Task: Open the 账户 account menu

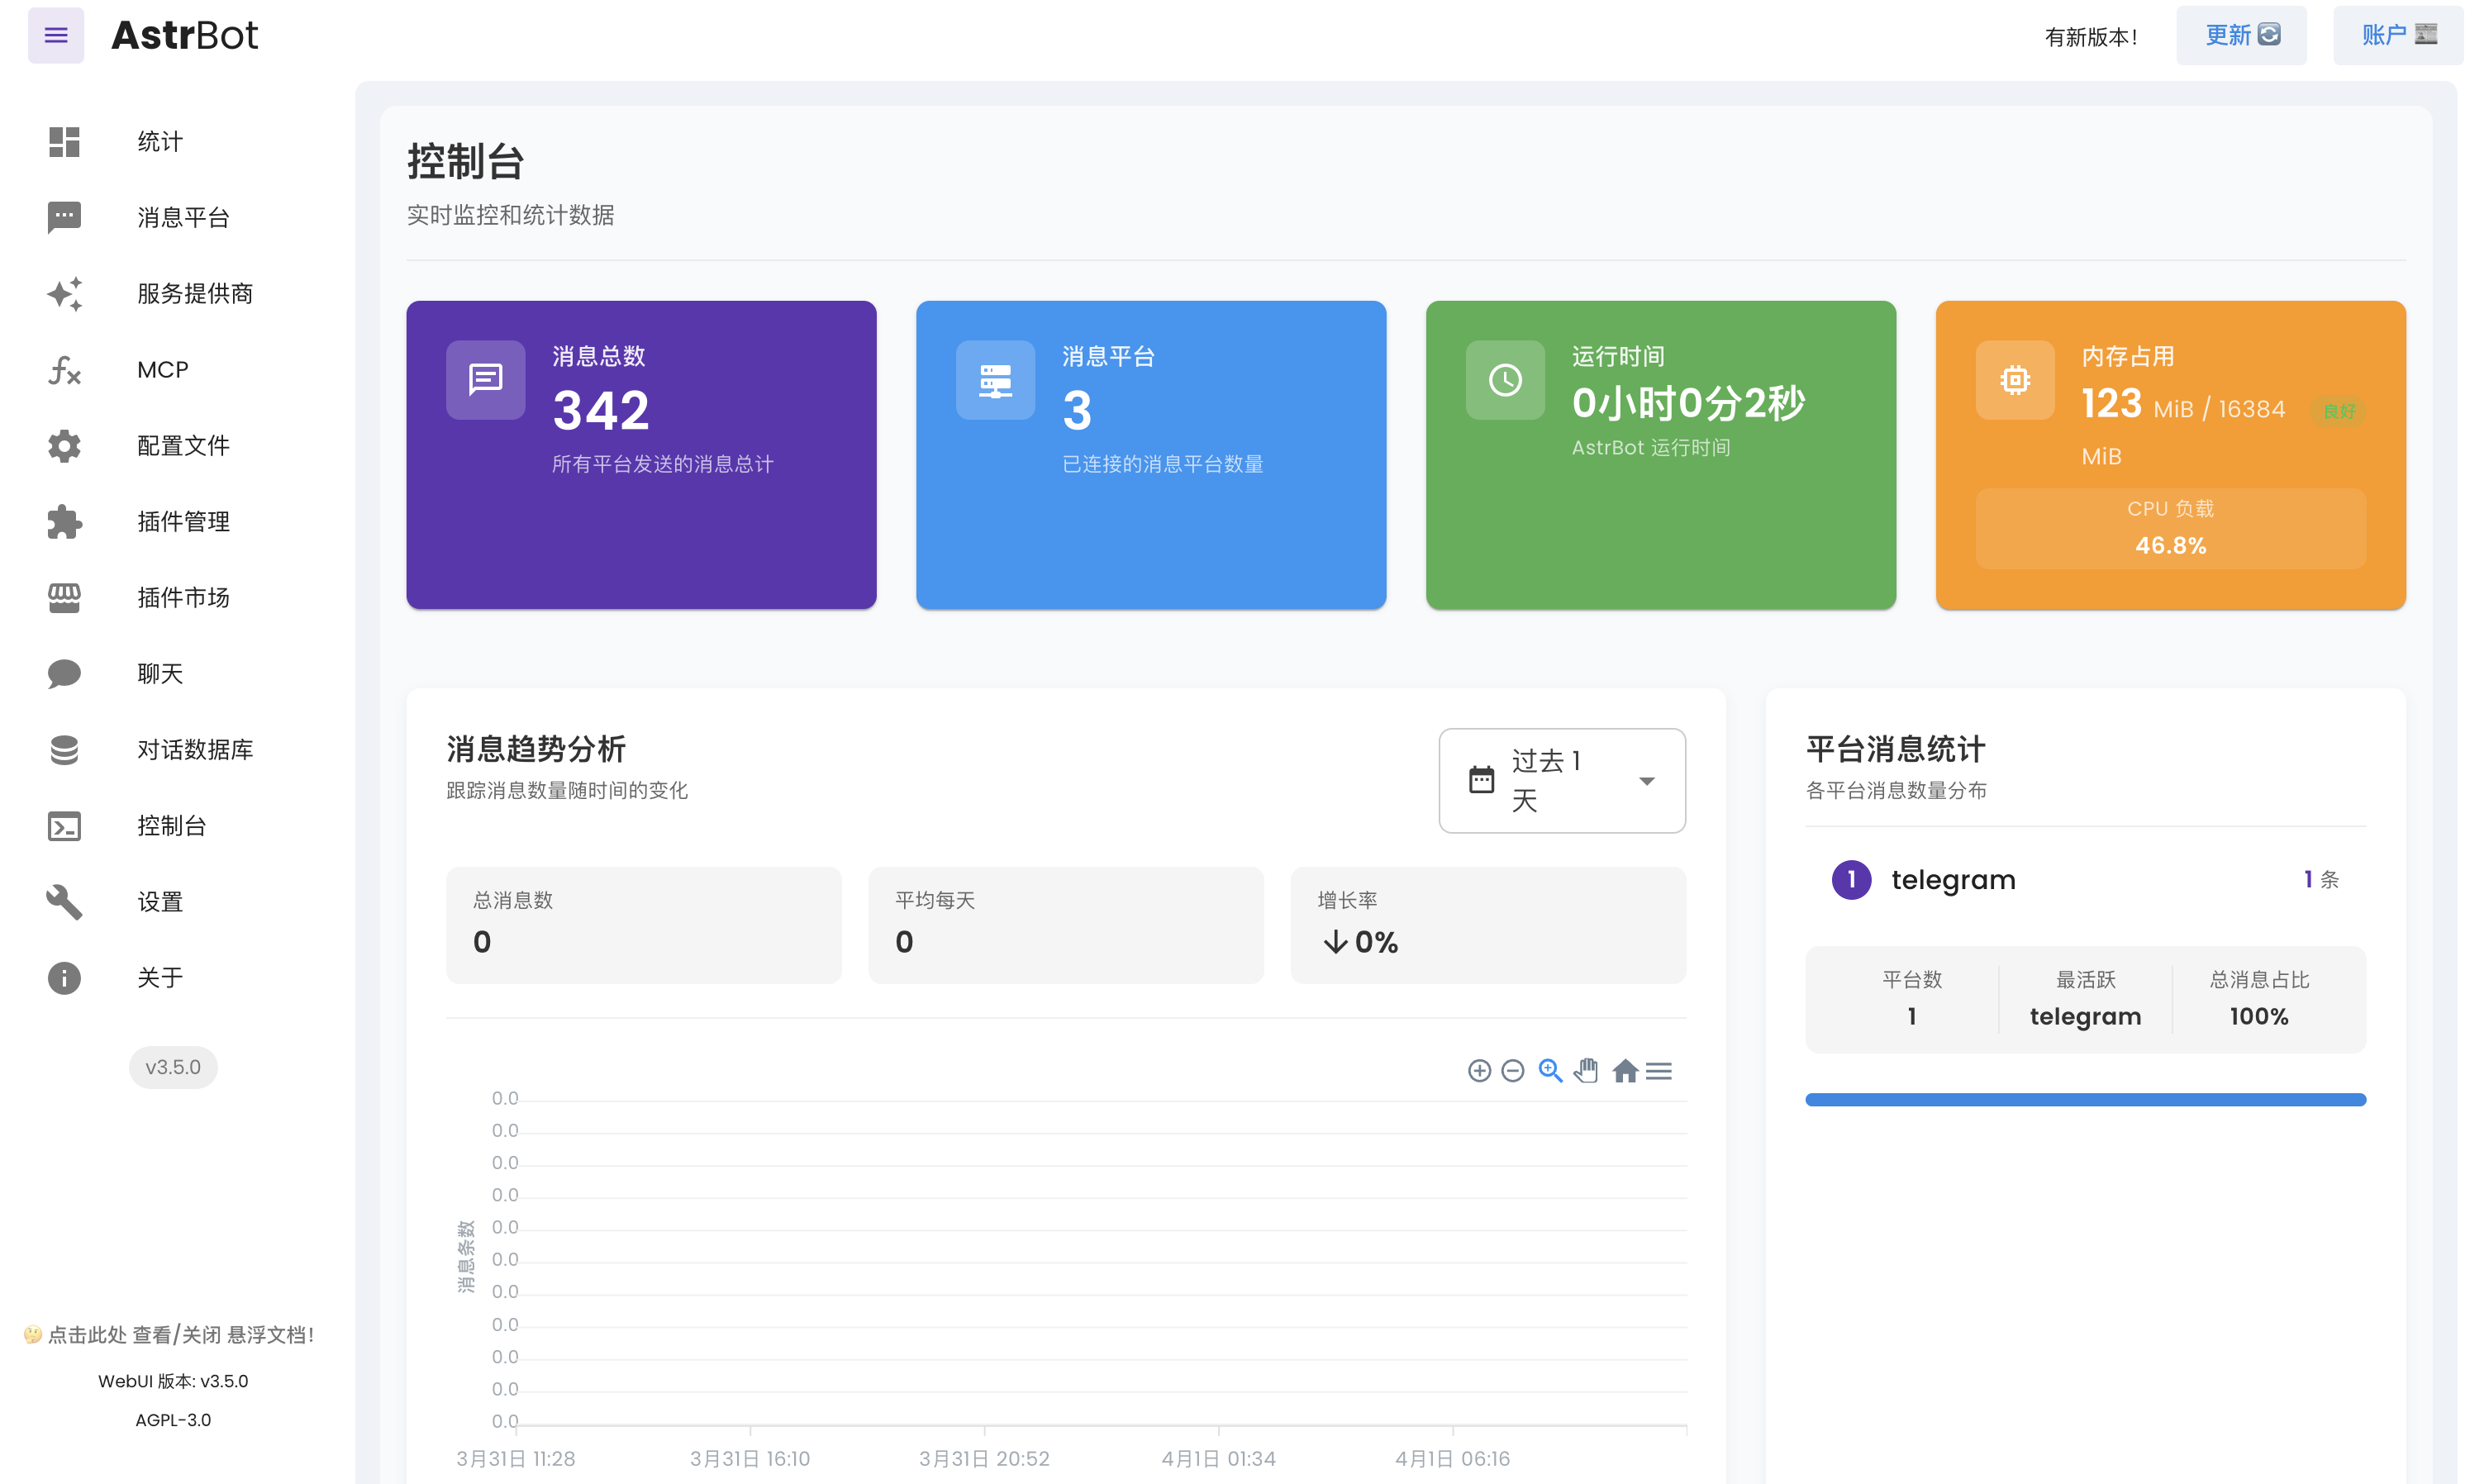Action: pyautogui.click(x=2397, y=35)
